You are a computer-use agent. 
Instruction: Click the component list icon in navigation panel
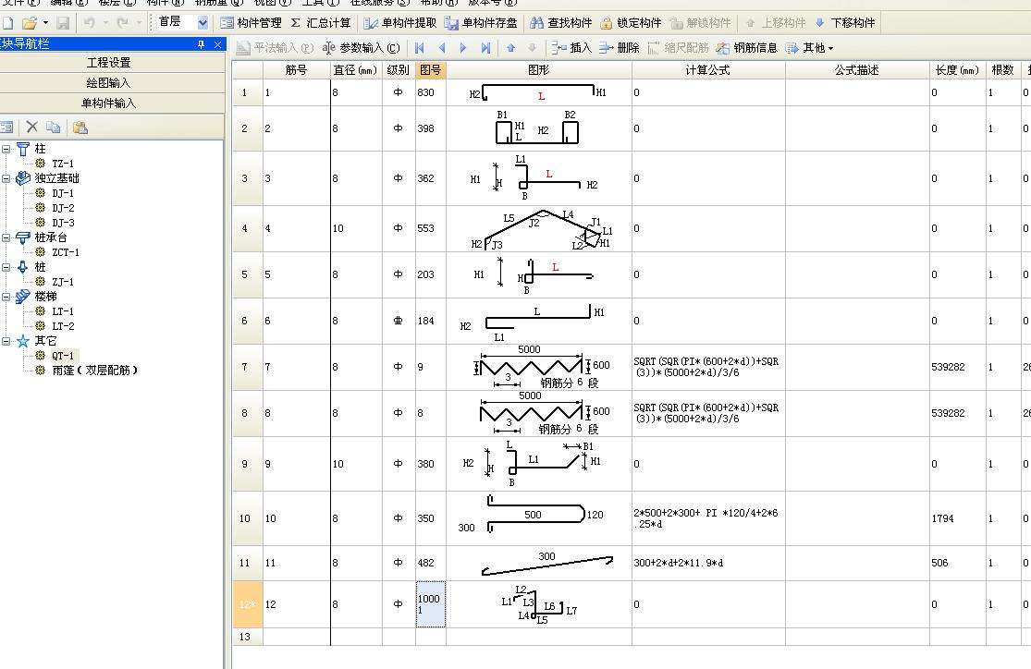[x=6, y=128]
